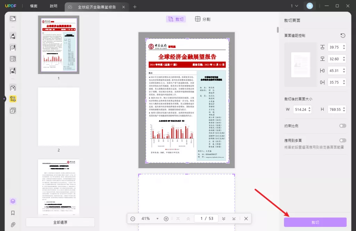356x231 pixels.
Task: Select page 2 thumbnail
Action: 58,117
